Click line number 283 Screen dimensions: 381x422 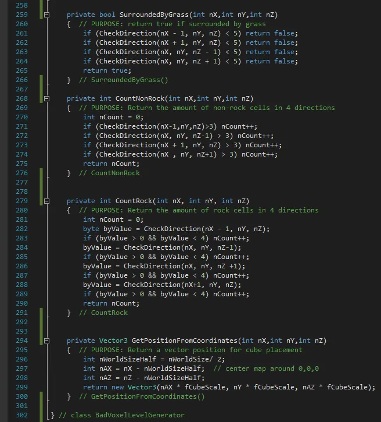coord(21,238)
